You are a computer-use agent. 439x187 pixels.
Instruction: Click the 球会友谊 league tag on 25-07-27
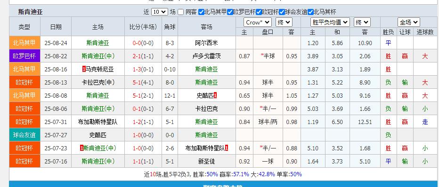pyautogui.click(x=24, y=135)
